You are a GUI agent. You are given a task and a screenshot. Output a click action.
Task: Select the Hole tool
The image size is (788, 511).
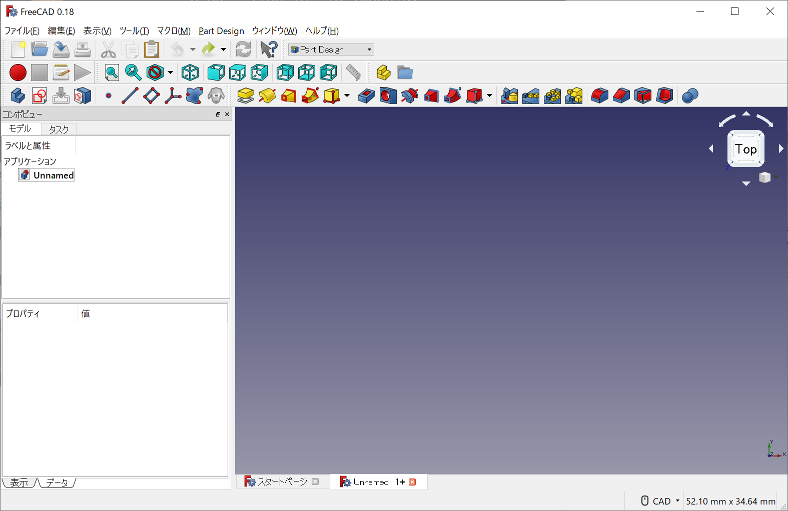[388, 95]
